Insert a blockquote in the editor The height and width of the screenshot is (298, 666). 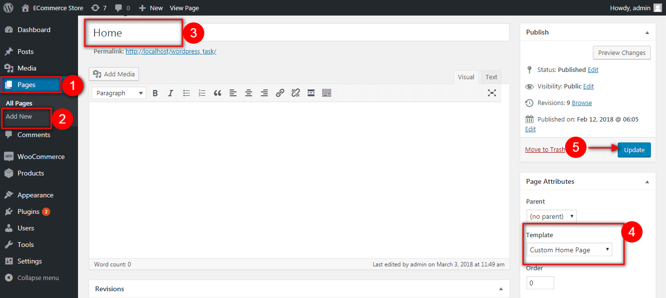(217, 93)
